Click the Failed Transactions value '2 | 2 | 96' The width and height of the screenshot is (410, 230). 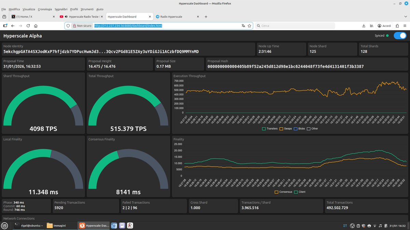[x=131, y=208]
